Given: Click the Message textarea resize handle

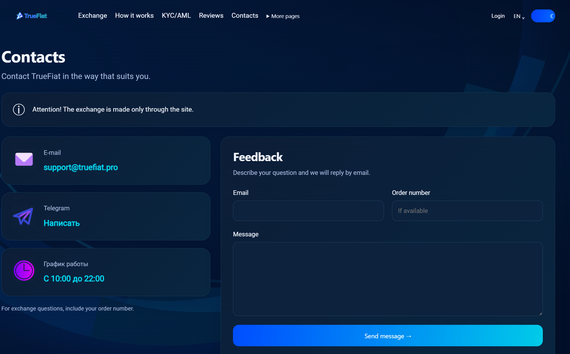Looking at the screenshot, I should tap(540, 313).
